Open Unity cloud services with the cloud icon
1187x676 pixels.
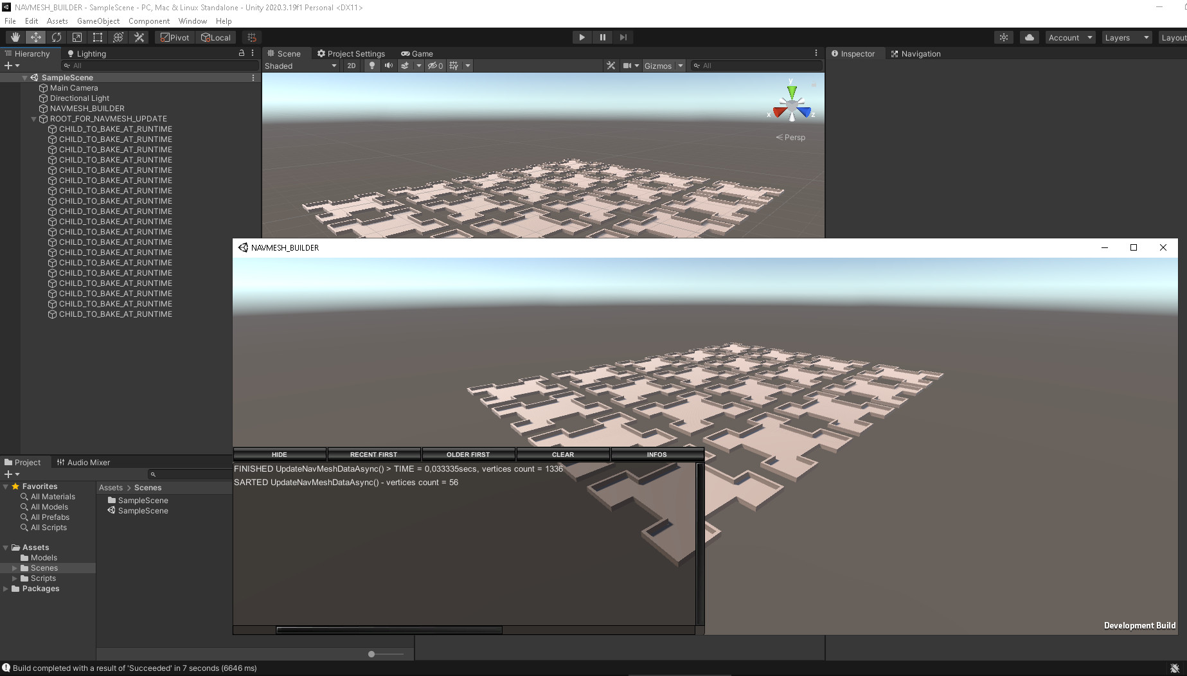pyautogui.click(x=1029, y=37)
